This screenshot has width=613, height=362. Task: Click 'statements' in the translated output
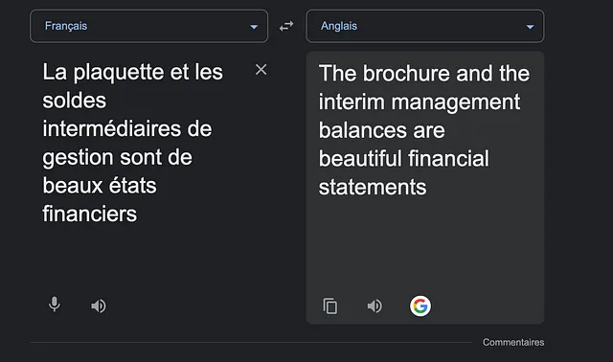(x=373, y=187)
